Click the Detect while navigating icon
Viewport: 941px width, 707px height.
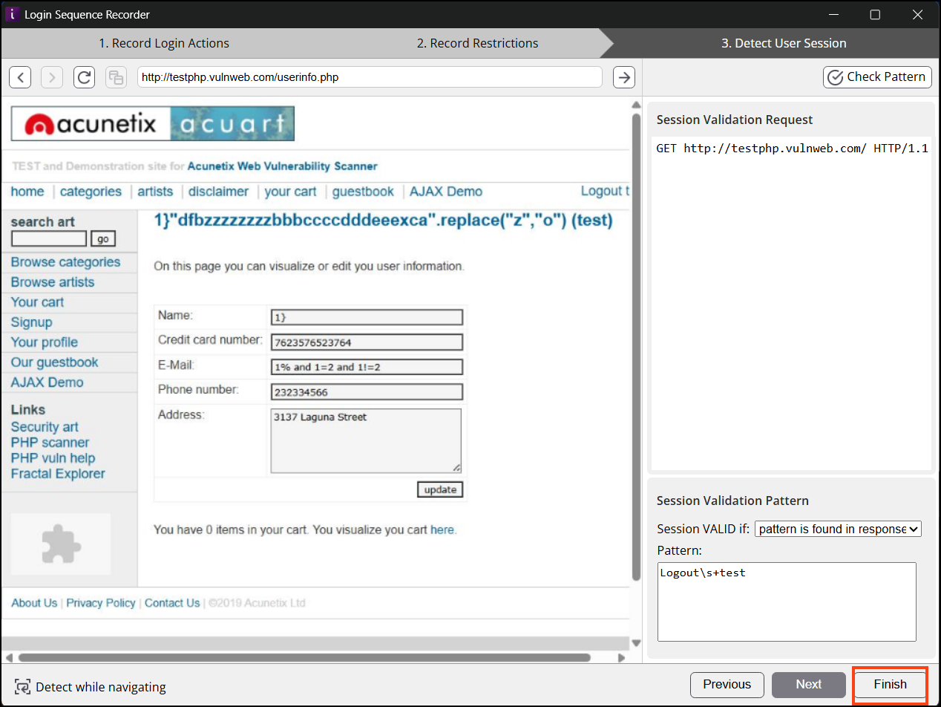(22, 688)
